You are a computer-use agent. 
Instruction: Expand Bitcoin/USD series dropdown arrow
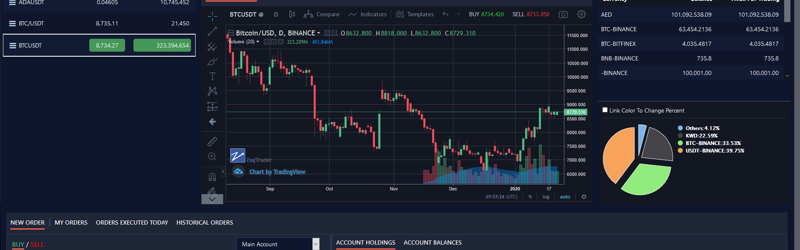(x=319, y=33)
